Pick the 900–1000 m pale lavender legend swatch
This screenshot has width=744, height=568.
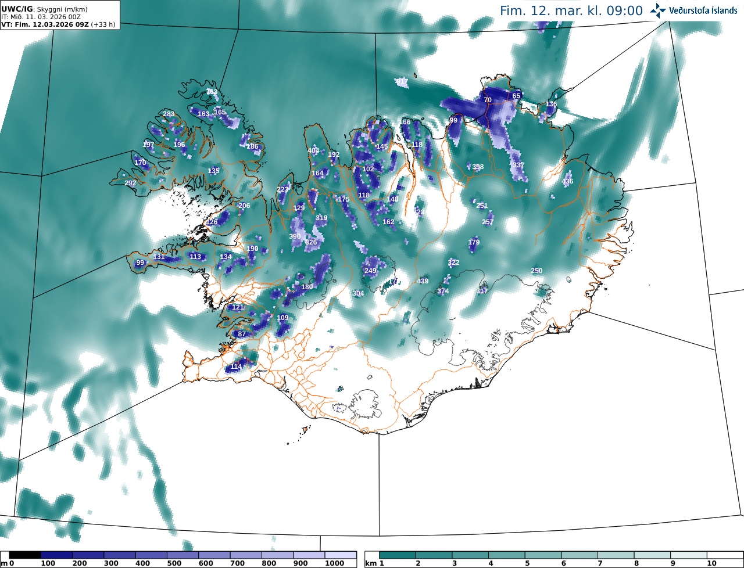[309, 556]
